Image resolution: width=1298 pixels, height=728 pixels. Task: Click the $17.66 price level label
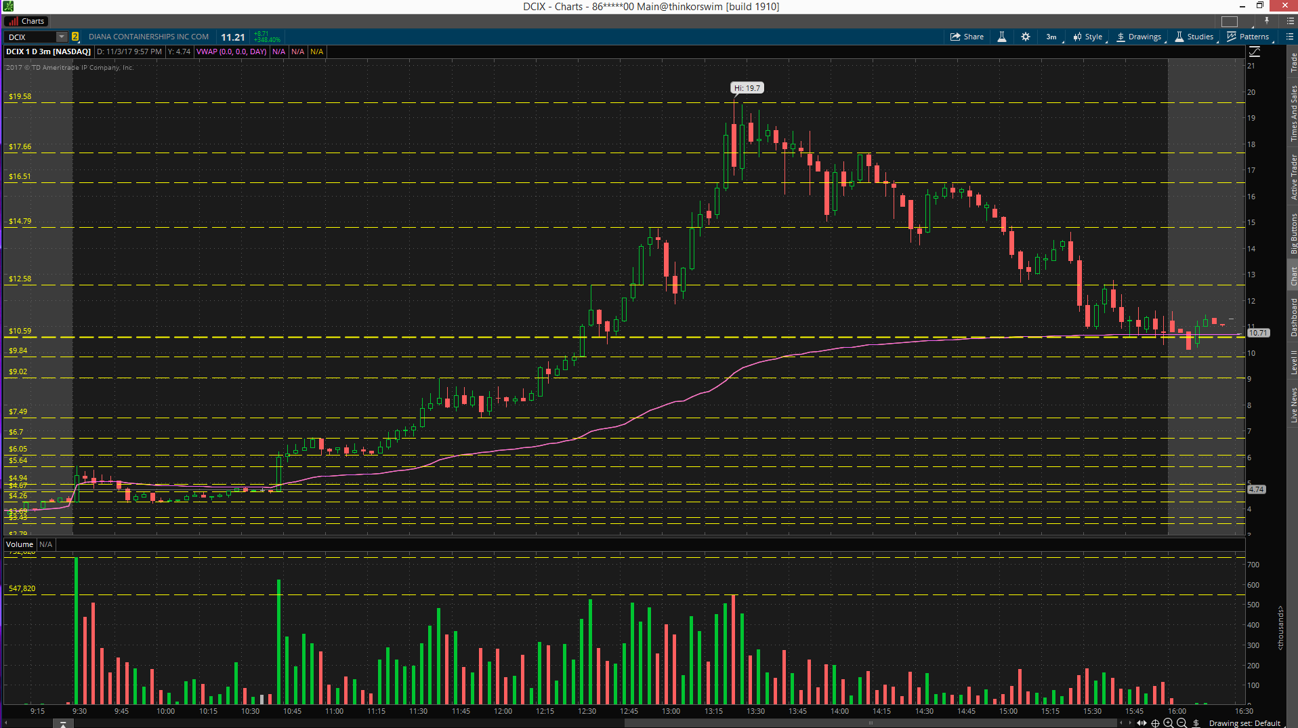(20, 146)
